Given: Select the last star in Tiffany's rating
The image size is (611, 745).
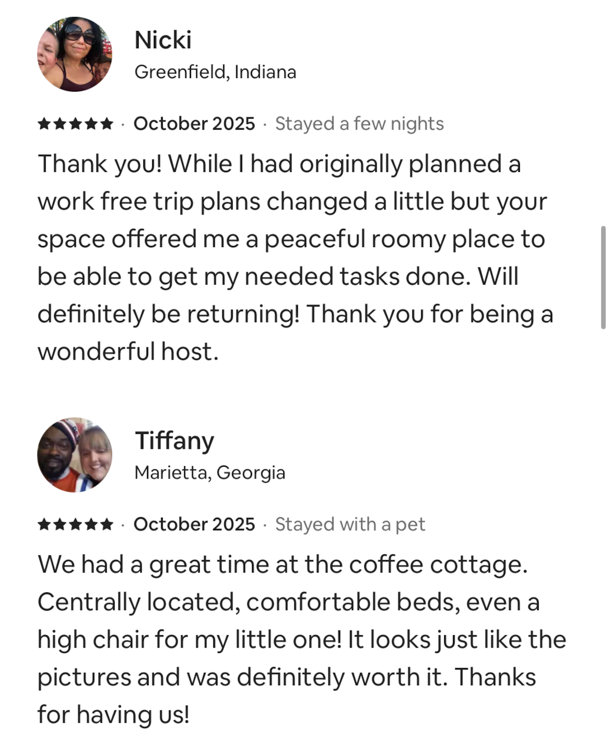Looking at the screenshot, I should point(106,524).
